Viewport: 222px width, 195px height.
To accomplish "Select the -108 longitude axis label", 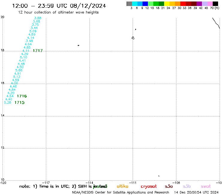I will pyautogui.click(x=176, y=183).
